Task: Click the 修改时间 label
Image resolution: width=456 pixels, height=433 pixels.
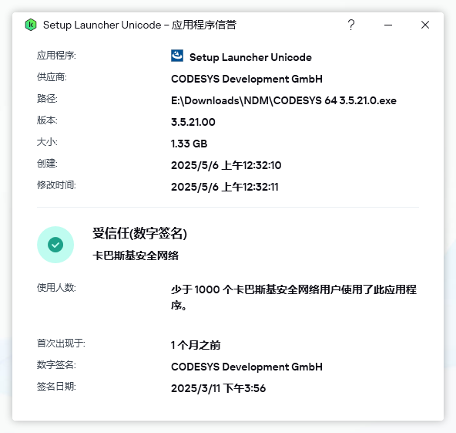Action: tap(56, 184)
